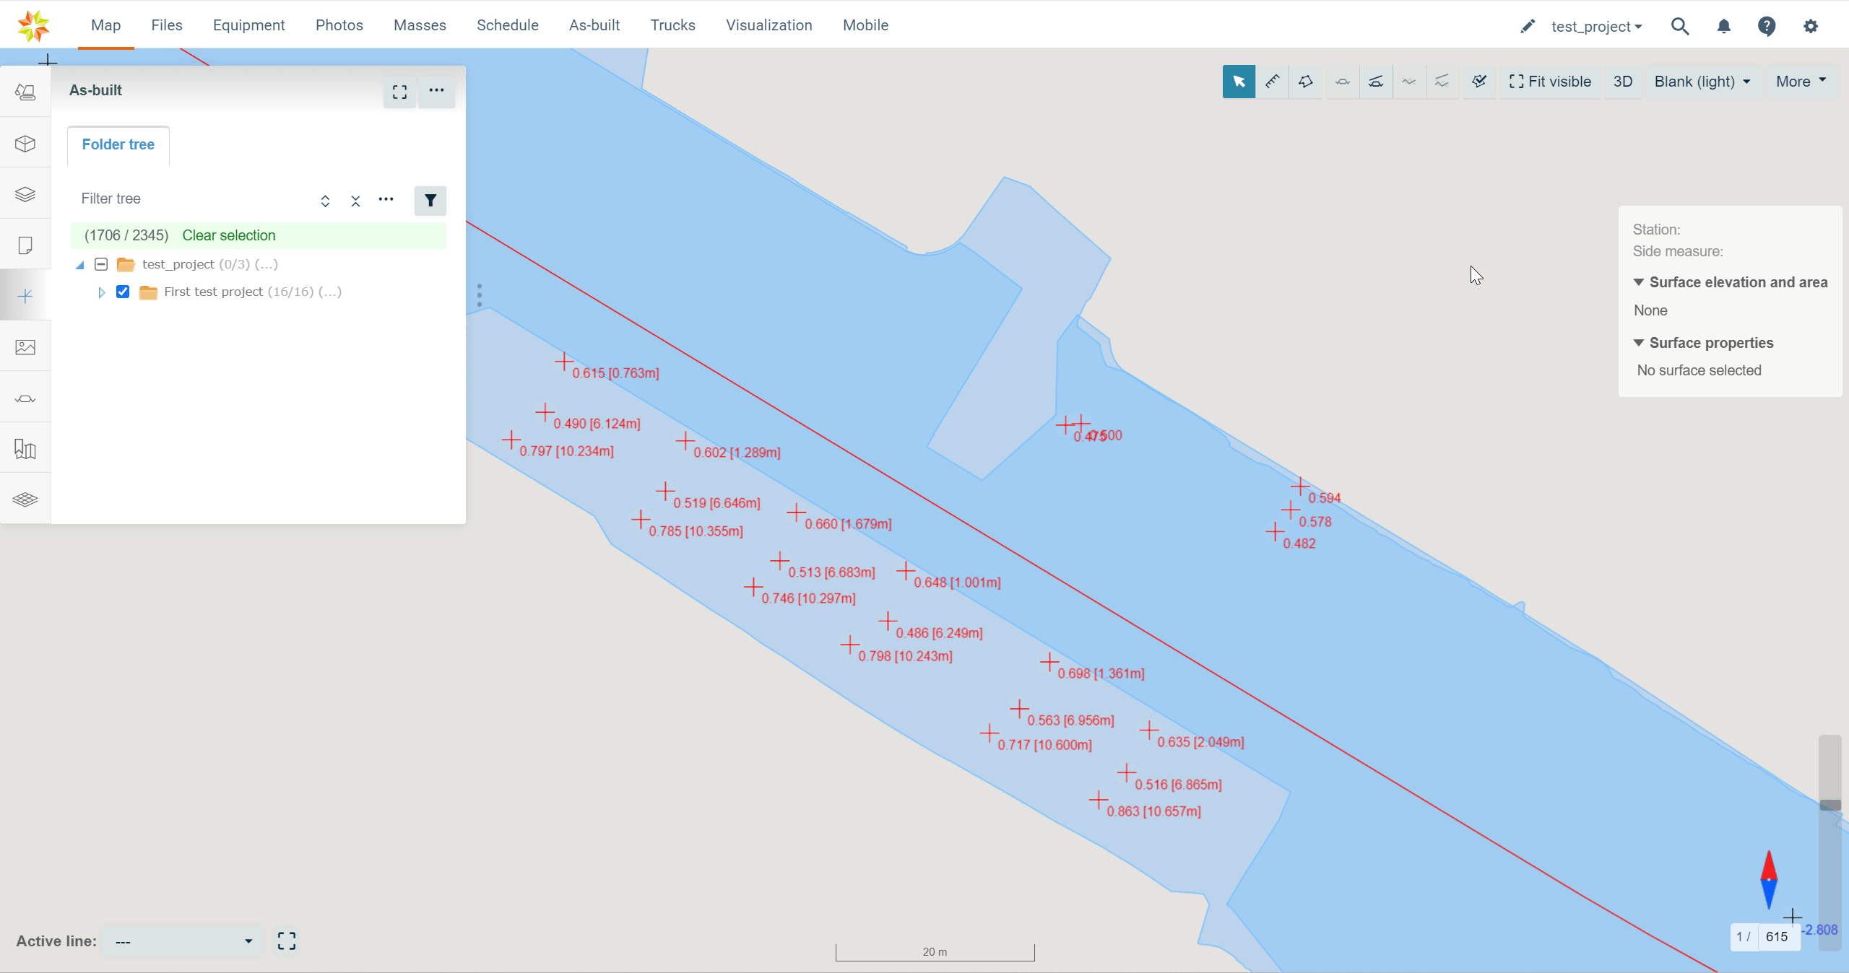Expand First test project folder
This screenshot has width=1849, height=973.
pos(101,292)
